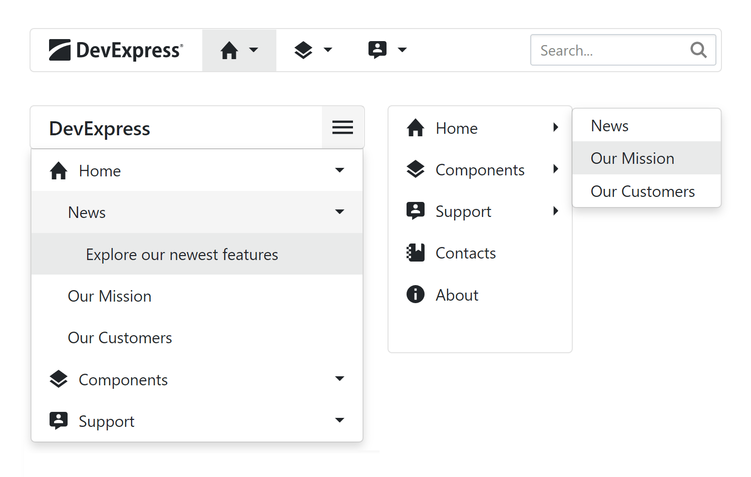Viewport: 751px width, 477px height.
Task: Choose News in the flyout submenu
Action: (609, 126)
